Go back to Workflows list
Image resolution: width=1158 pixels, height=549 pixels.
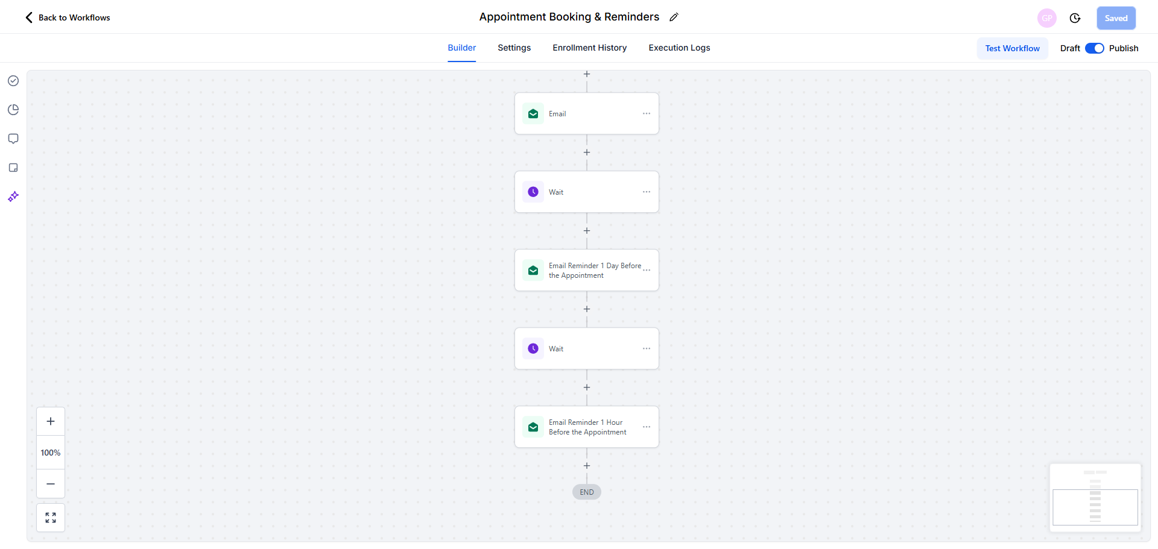pyautogui.click(x=67, y=17)
